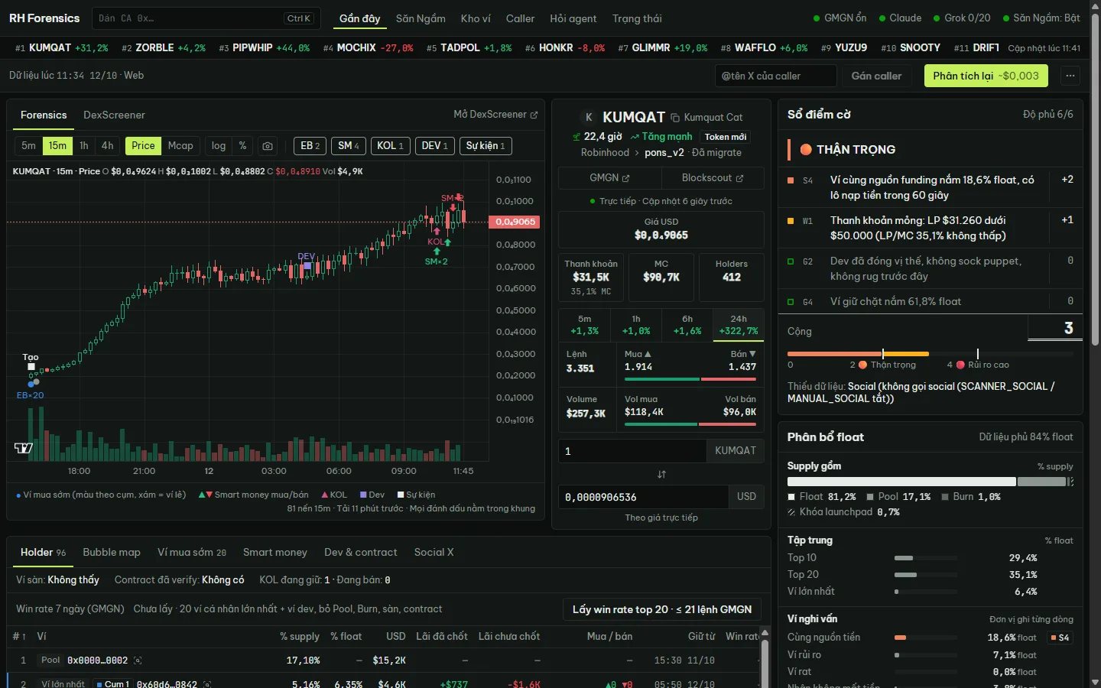The width and height of the screenshot is (1101, 688).
Task: Toggle the DEV markers on chart
Action: tap(435, 146)
